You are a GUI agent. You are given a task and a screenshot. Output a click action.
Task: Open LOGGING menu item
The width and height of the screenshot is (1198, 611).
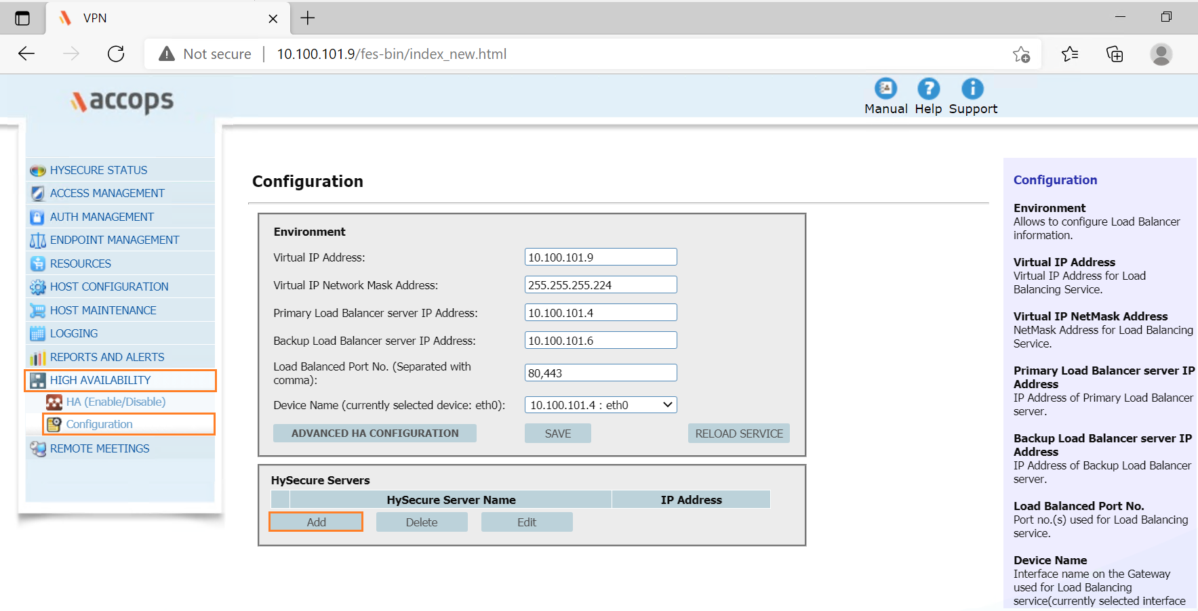74,333
